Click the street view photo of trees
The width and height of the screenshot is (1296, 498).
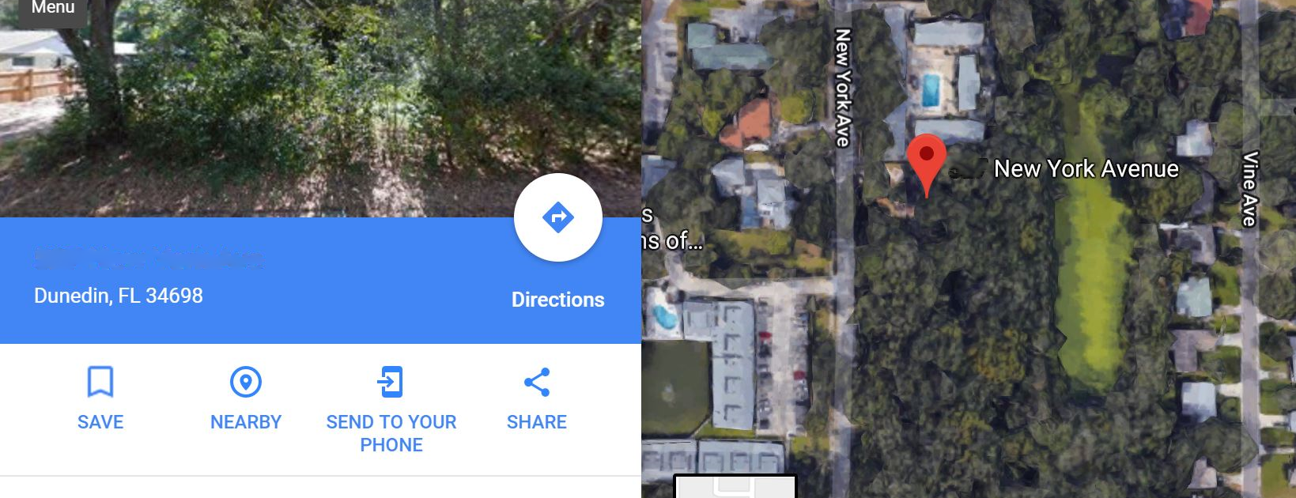pos(320,108)
